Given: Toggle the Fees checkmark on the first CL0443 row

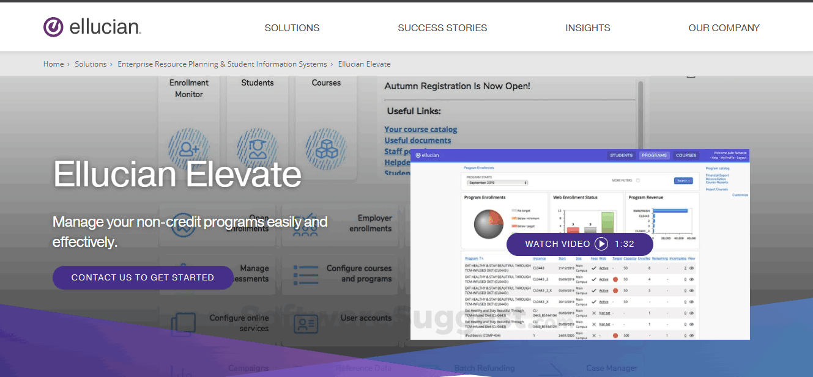Looking at the screenshot, I should (x=594, y=267).
